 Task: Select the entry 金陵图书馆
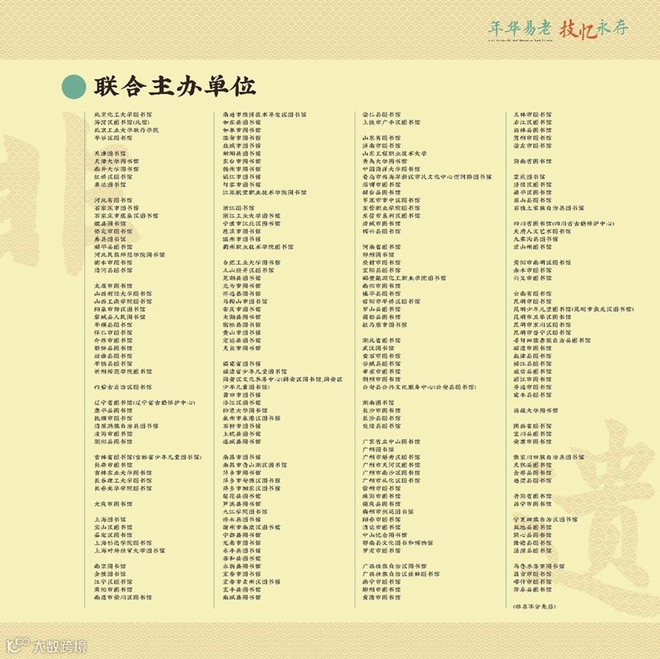point(110,574)
